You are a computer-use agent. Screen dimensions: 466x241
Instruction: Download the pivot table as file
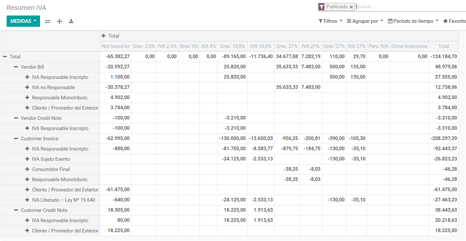pyautogui.click(x=71, y=21)
